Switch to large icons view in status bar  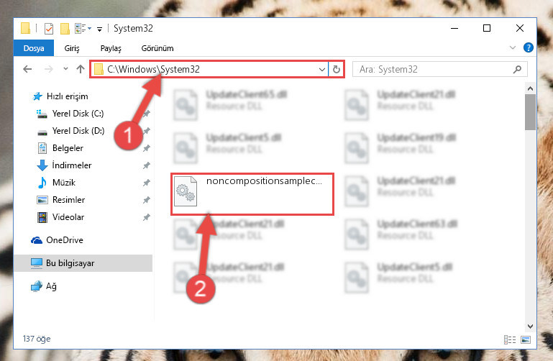pos(526,339)
